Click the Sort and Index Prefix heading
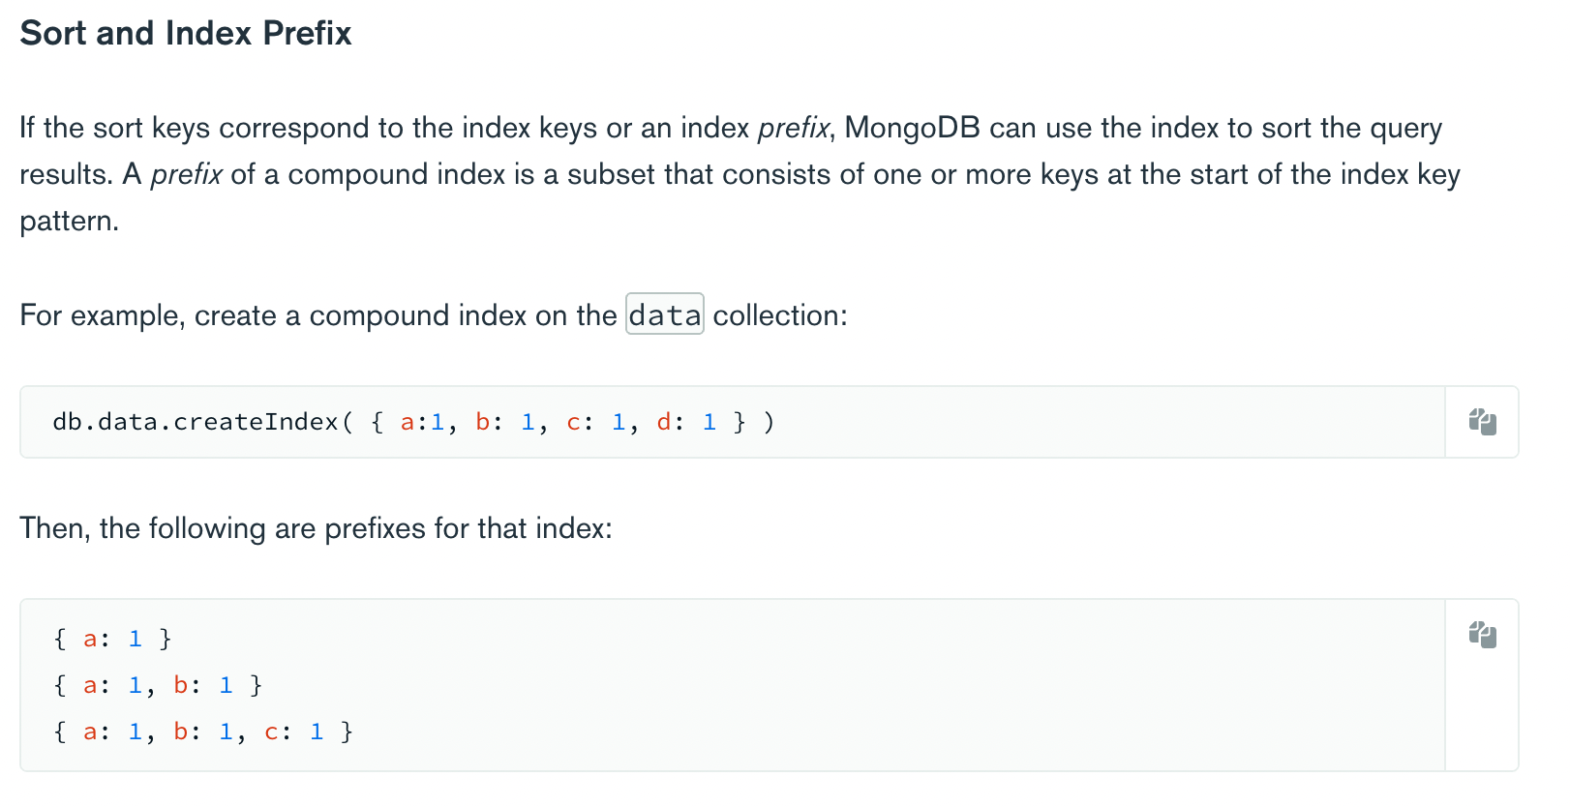This screenshot has height=807, width=1570. coord(186,33)
